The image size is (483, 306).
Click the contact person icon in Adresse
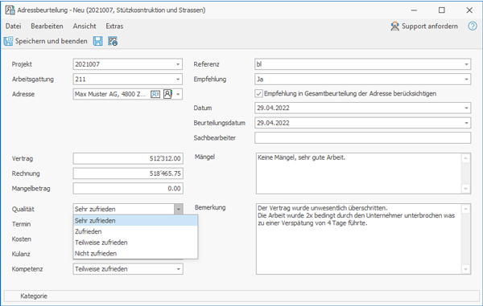click(167, 94)
